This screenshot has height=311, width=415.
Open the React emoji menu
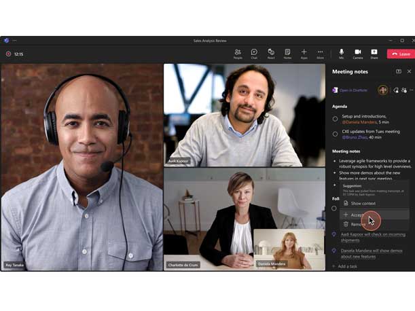(271, 54)
